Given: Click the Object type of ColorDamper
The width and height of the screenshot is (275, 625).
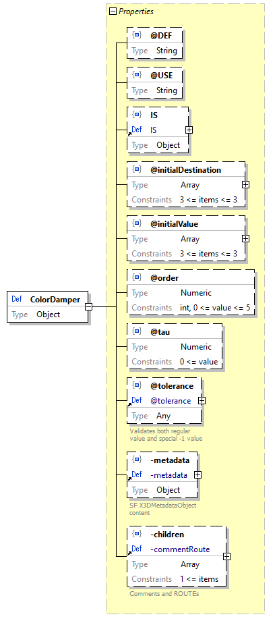Looking at the screenshot, I should pos(48,315).
